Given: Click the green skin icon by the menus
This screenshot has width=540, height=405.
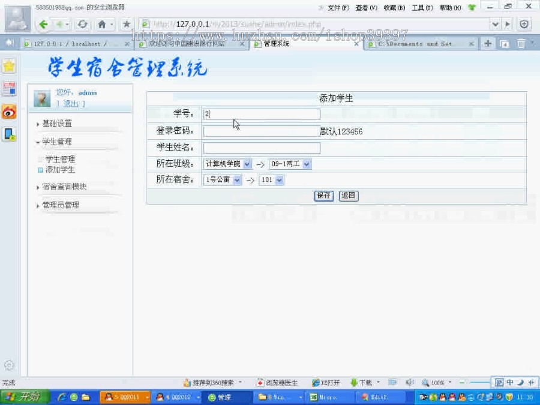Looking at the screenshot, I should tap(472, 7).
